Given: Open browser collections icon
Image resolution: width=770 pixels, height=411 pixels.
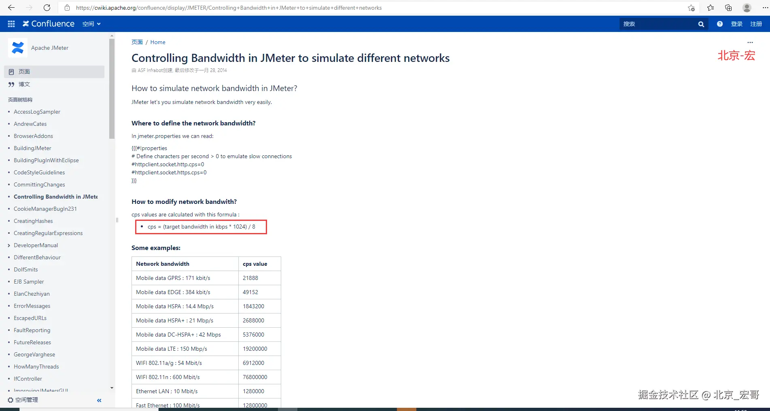Looking at the screenshot, I should click(x=728, y=8).
